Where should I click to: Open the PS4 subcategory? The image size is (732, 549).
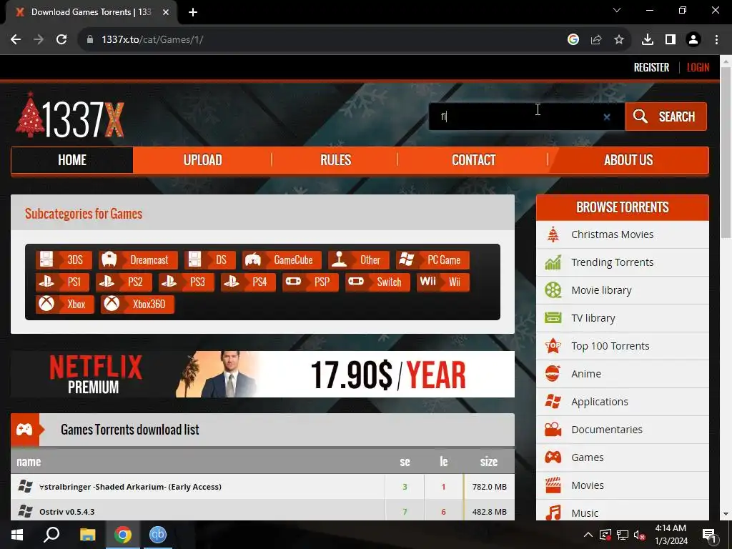pos(248,282)
